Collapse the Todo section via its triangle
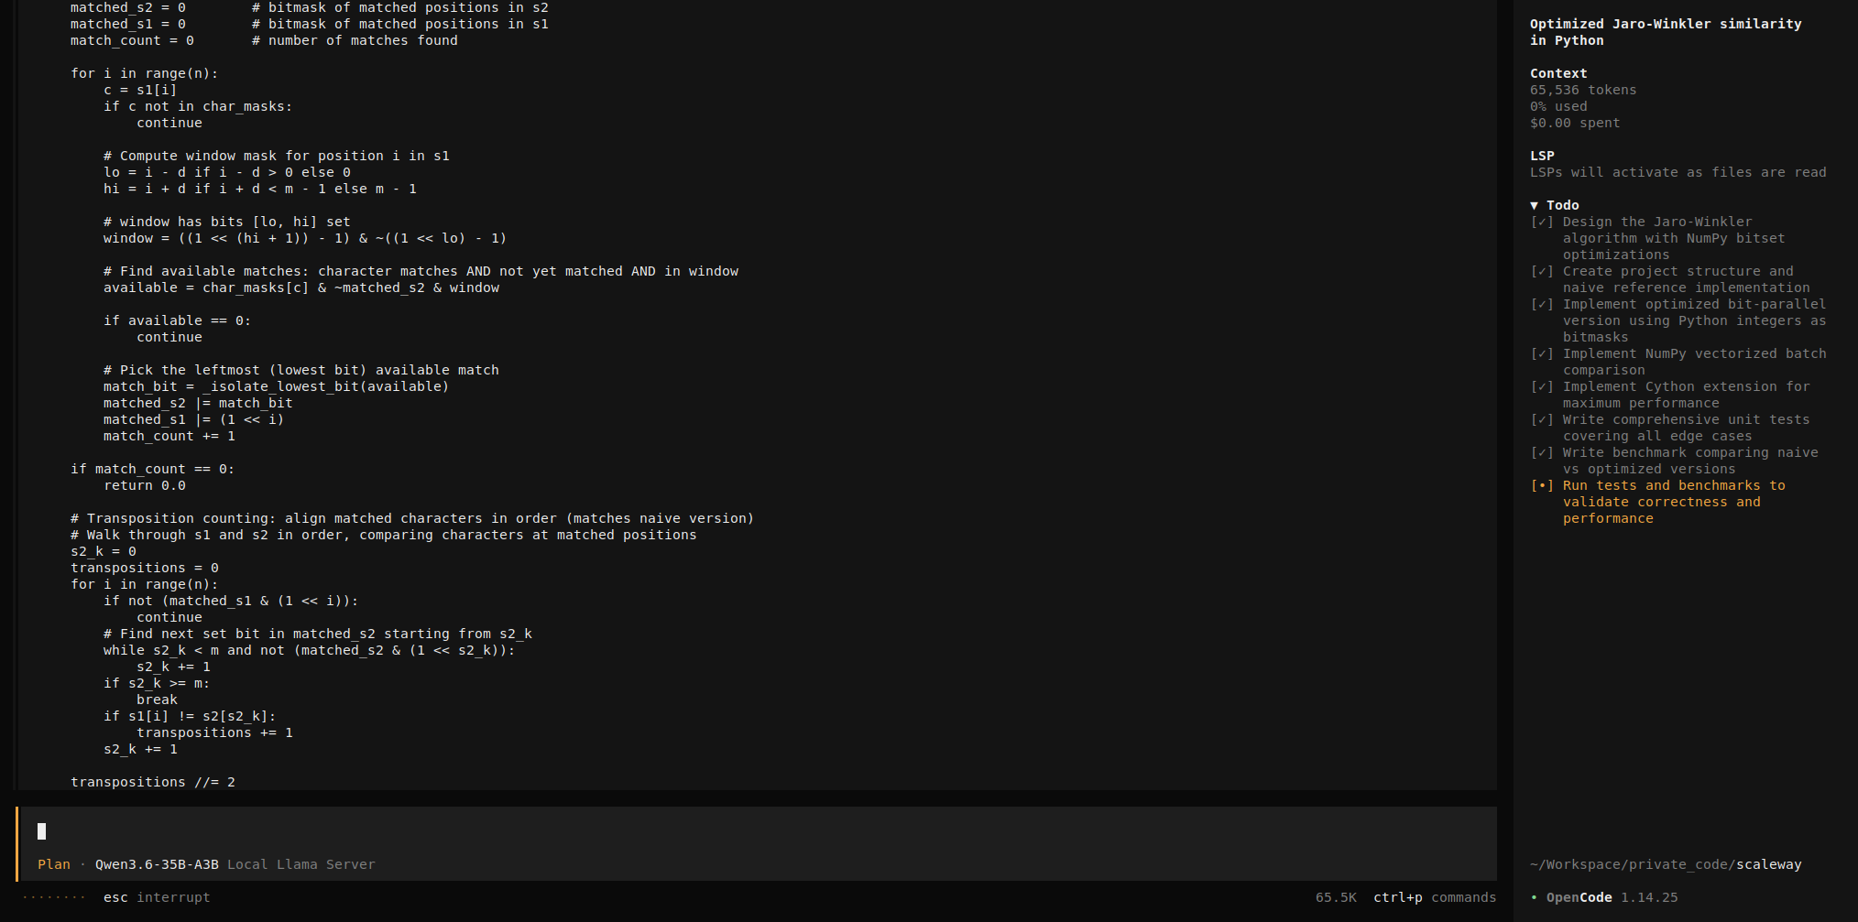Image resolution: width=1858 pixels, height=922 pixels. tap(1535, 205)
